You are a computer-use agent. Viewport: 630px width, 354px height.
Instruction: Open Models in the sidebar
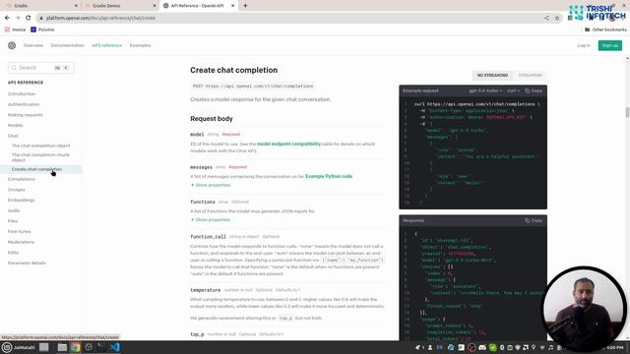click(x=16, y=125)
